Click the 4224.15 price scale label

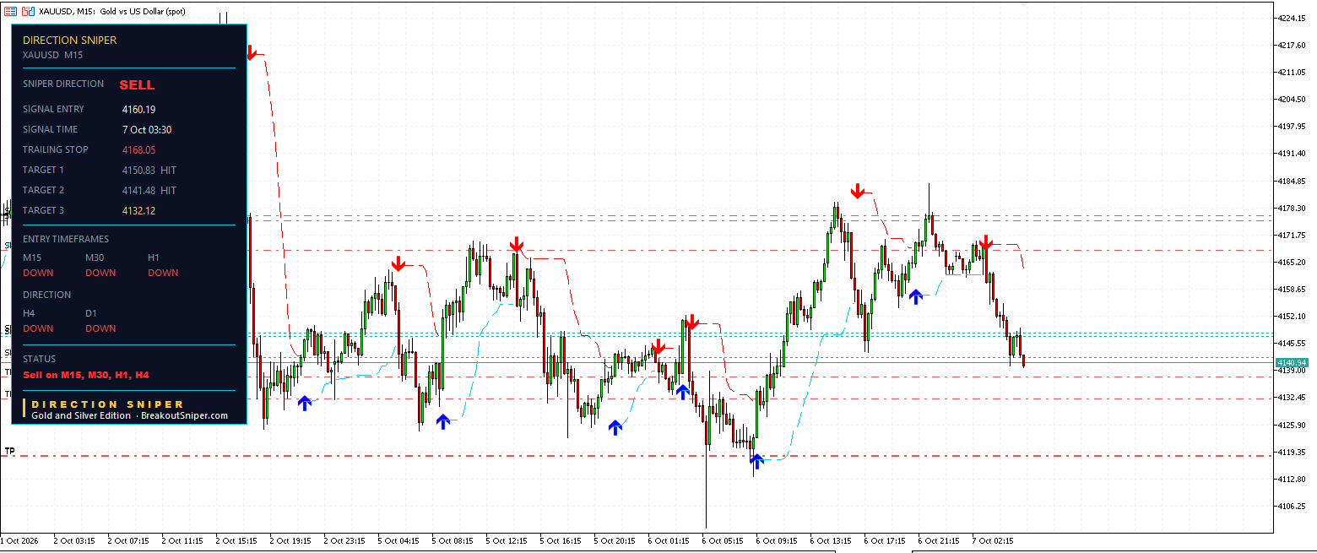tap(1292, 18)
